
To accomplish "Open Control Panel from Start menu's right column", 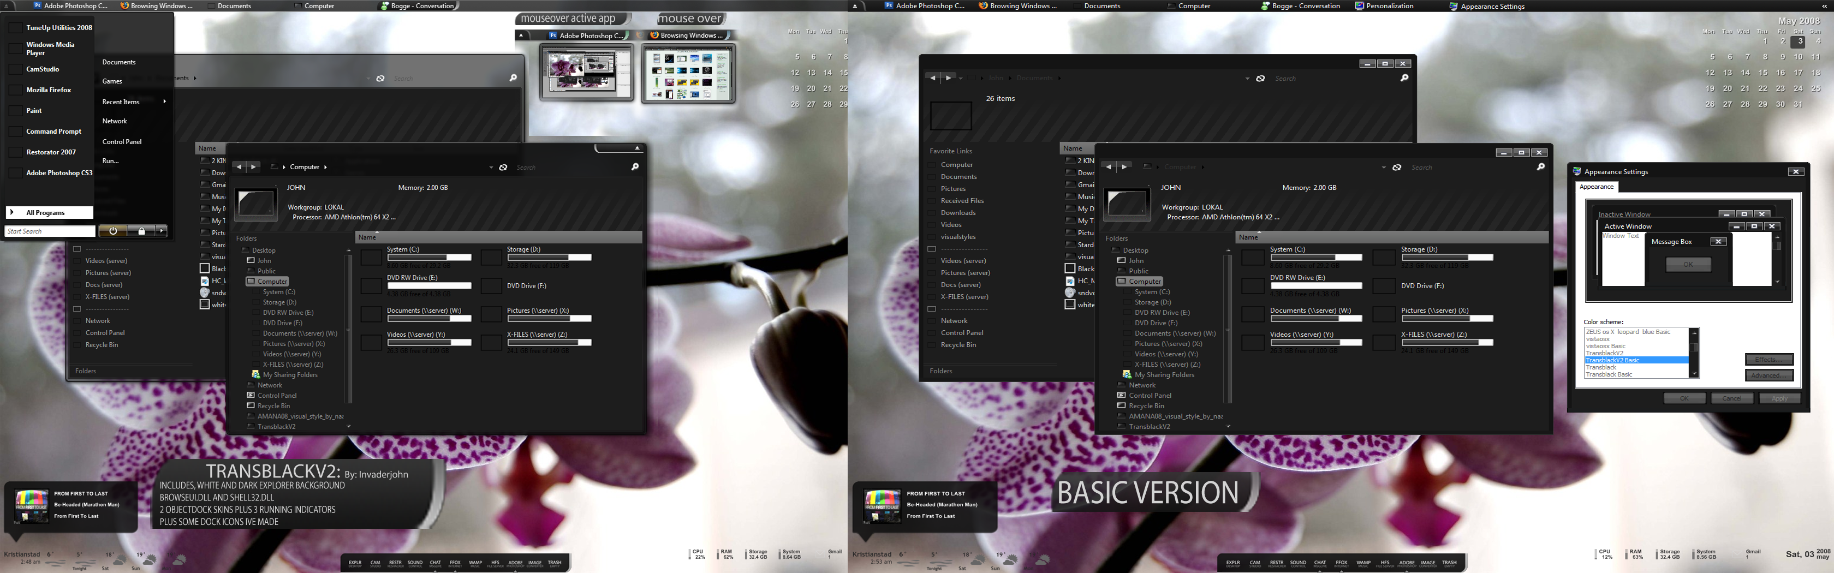I will point(122,142).
